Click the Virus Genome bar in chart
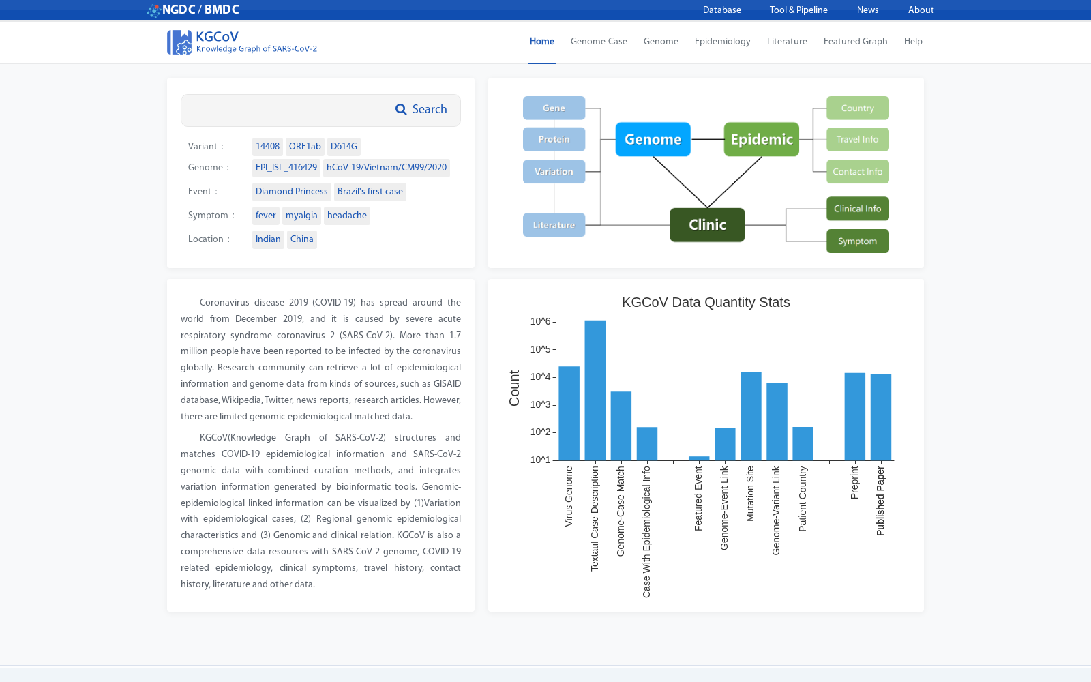1091x682 pixels. (x=569, y=413)
